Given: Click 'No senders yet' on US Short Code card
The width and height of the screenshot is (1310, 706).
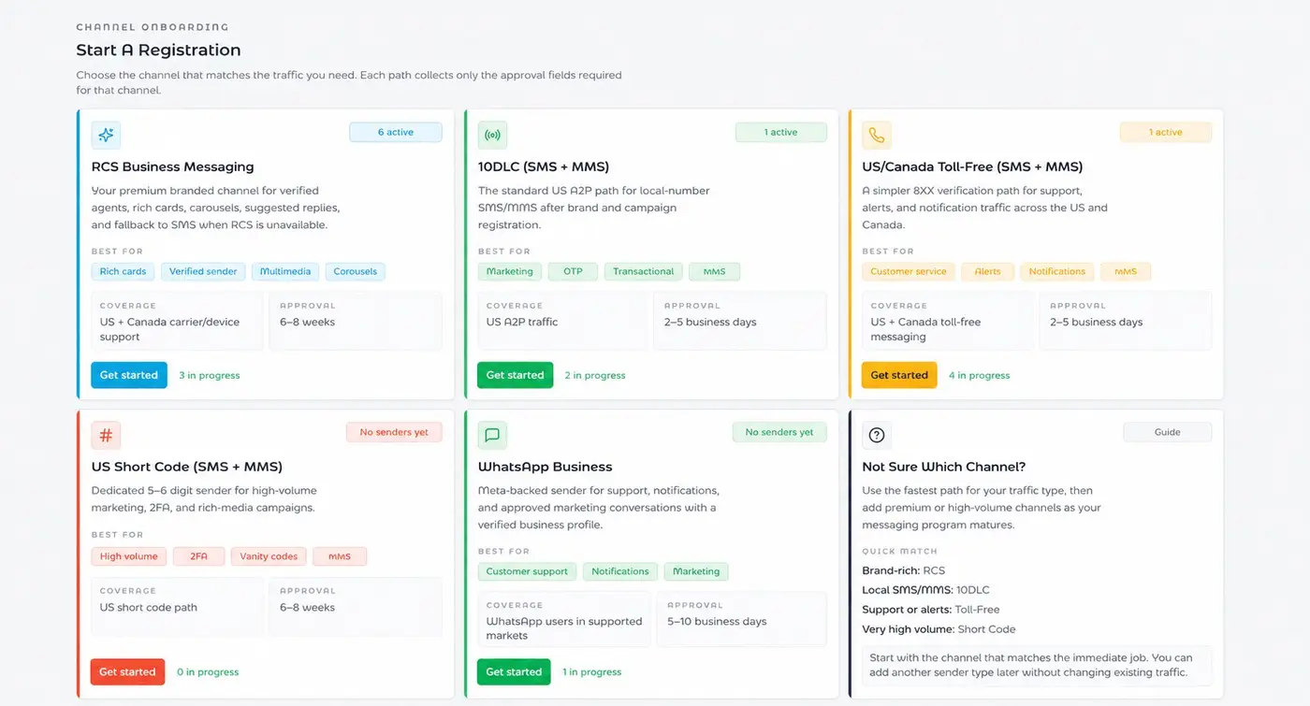Looking at the screenshot, I should (x=394, y=432).
